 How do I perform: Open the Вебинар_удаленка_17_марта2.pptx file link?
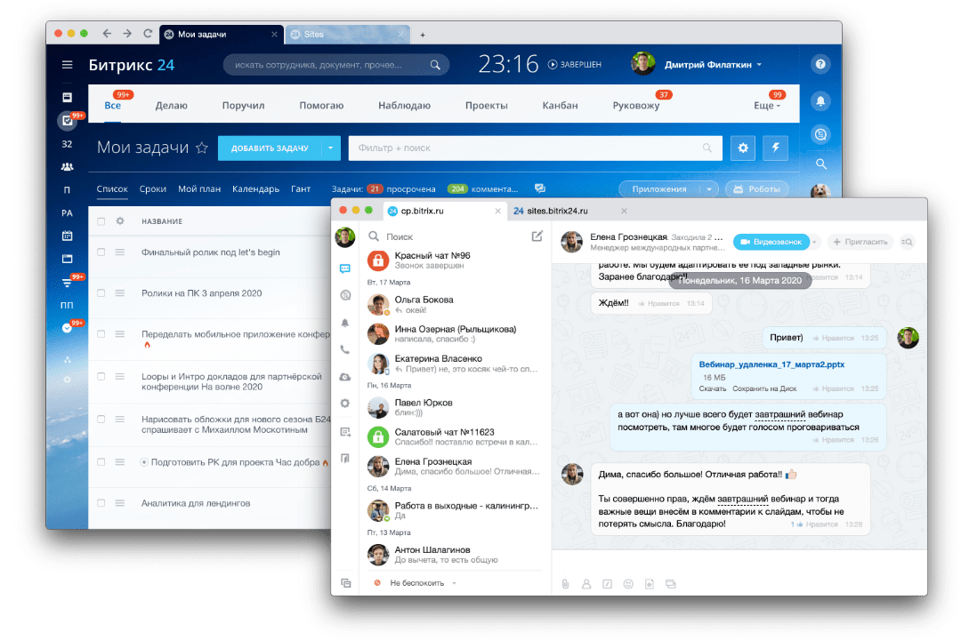click(x=771, y=364)
